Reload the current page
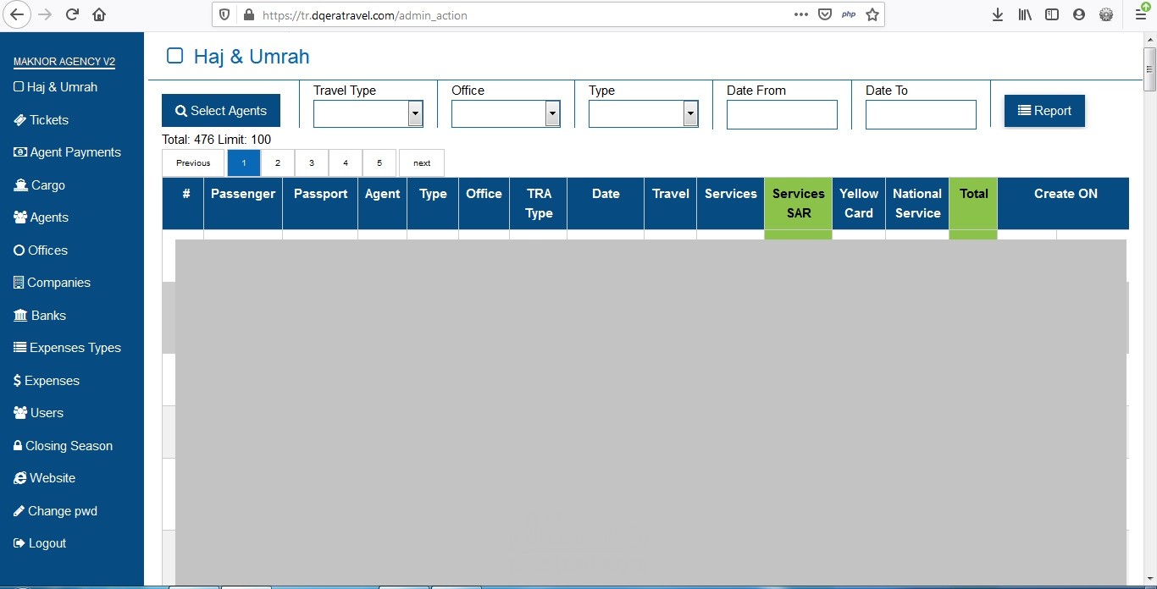 pos(73,14)
